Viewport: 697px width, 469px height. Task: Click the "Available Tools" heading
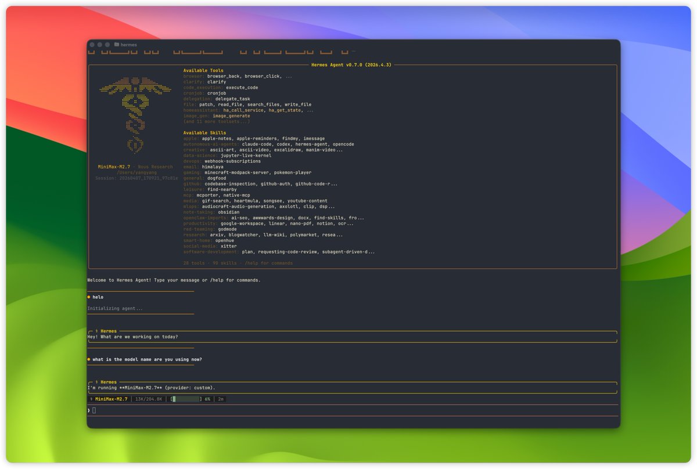[203, 71]
